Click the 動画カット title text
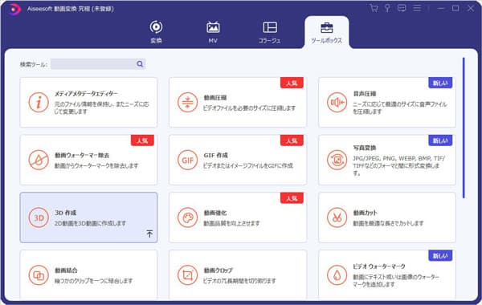482x305 pixels. coord(366,213)
